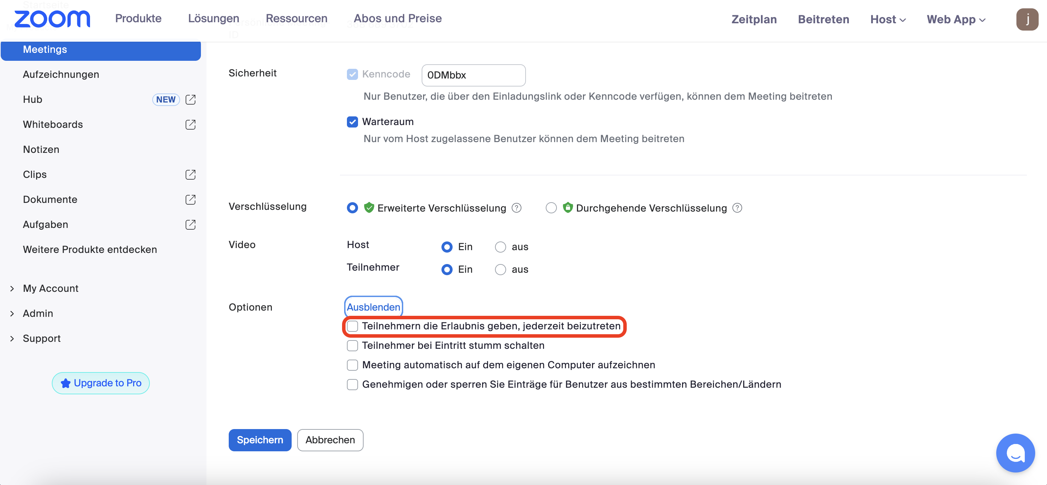Select Durchgehende Verschlüsselung radio button
Screen dimensions: 1047x485
(x=551, y=208)
